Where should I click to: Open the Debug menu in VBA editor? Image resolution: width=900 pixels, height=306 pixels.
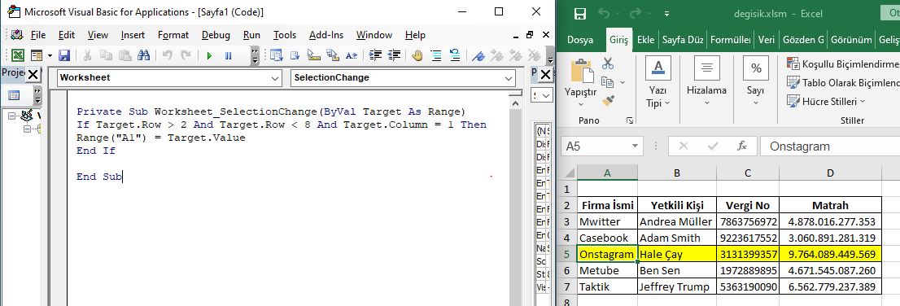point(216,35)
